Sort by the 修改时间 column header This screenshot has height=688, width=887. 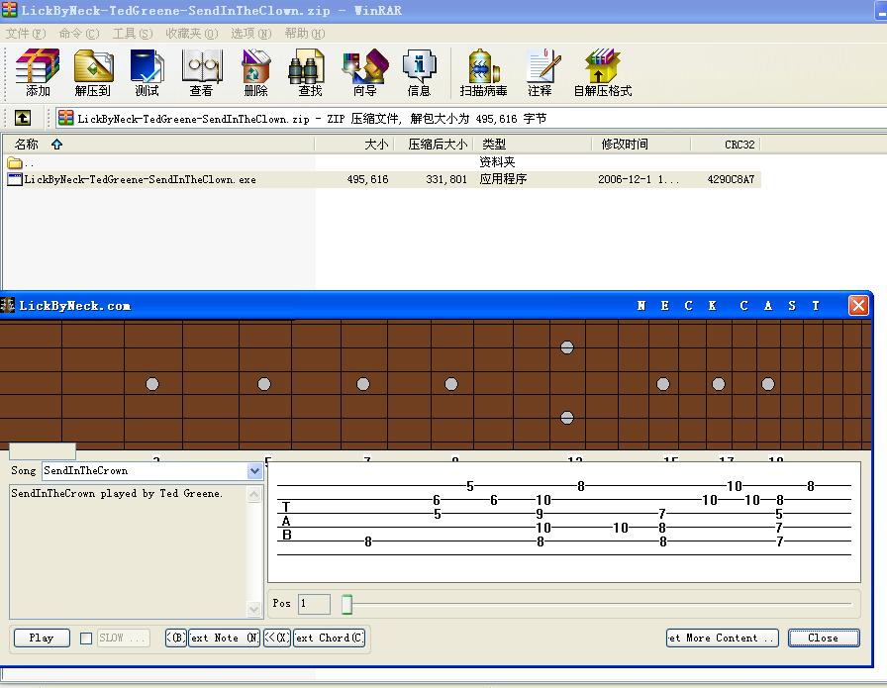pos(641,145)
